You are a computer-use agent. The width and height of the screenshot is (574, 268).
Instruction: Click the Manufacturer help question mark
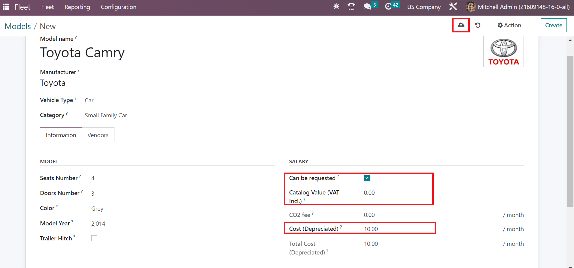point(78,70)
